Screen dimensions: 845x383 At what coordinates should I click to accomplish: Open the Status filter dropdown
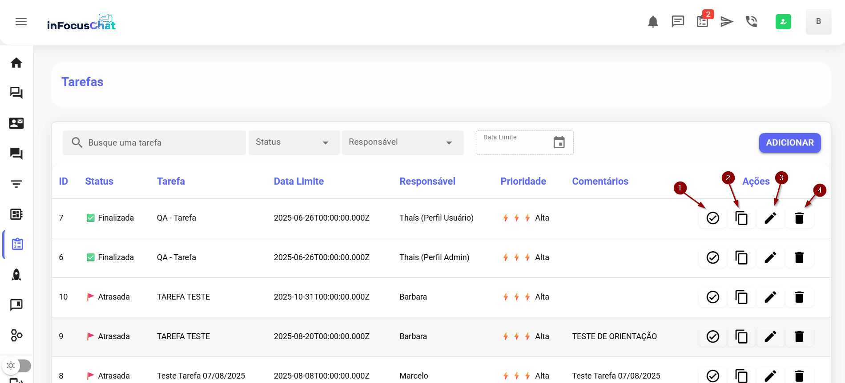(294, 142)
